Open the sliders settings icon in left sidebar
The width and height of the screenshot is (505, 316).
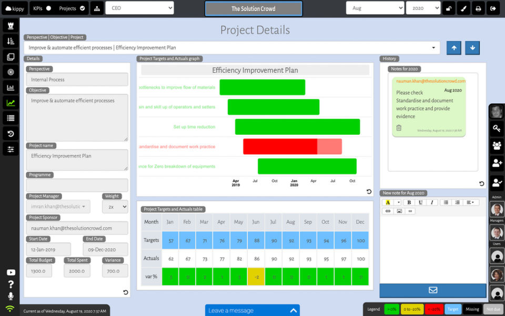11,149
